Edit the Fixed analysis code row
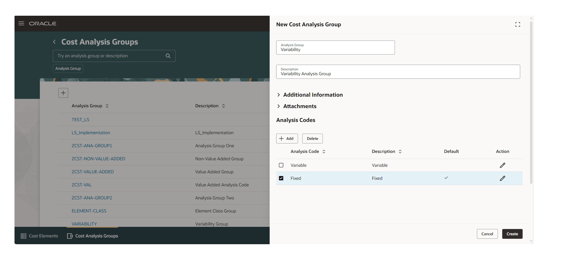The height and width of the screenshot is (256, 561). tap(502, 178)
